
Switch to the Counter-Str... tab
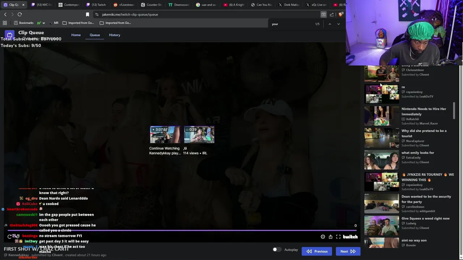tap(151, 5)
